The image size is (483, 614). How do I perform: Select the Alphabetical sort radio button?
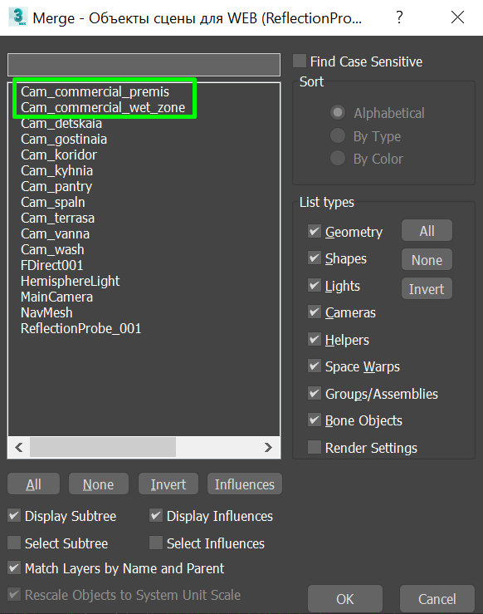point(338,113)
